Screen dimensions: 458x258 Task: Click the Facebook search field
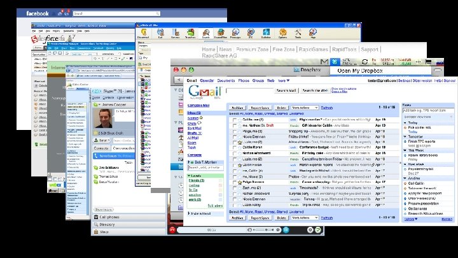[x=116, y=13]
